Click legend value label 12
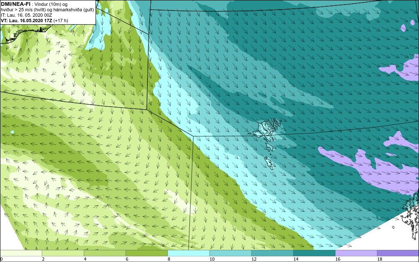The width and height of the screenshot is (419, 262). [254, 259]
